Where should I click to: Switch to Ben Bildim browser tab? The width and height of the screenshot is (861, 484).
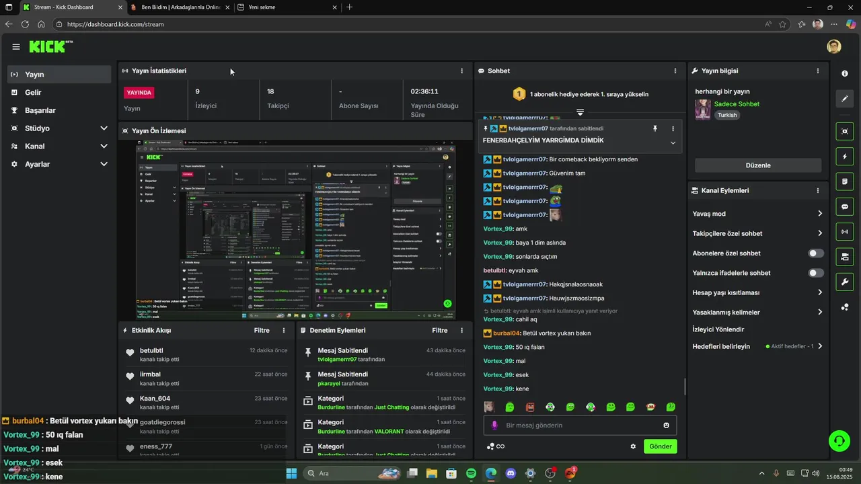click(x=180, y=7)
